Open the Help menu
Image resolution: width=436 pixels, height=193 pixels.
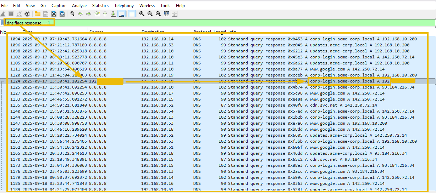180,6
